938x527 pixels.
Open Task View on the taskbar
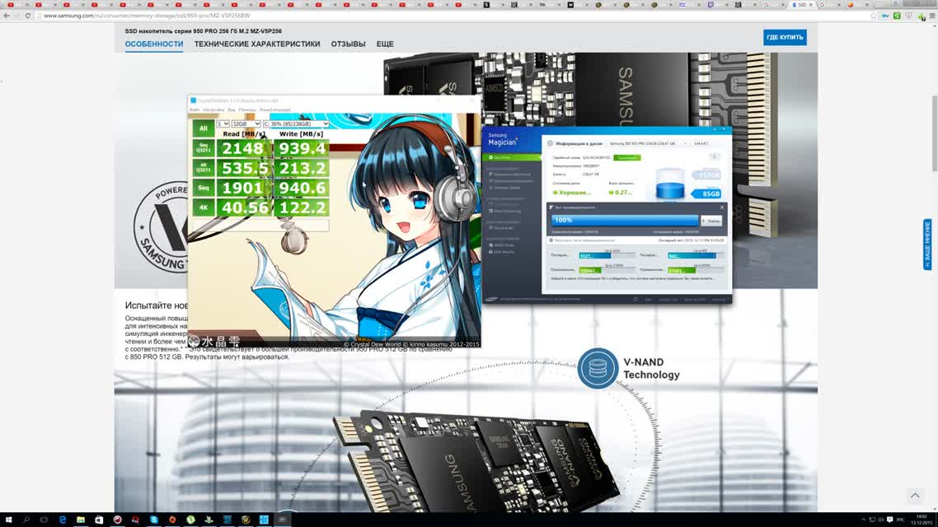45,520
